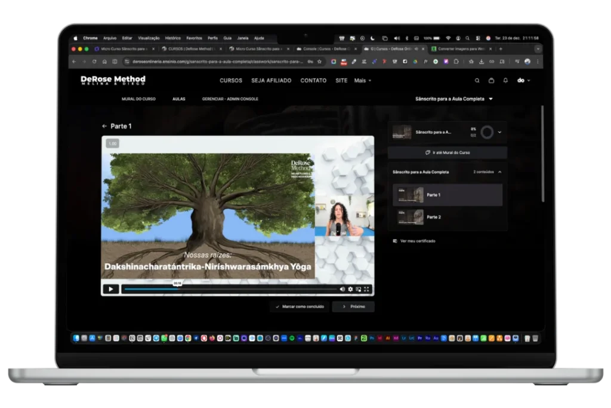Play the Parte 1 video
The image size is (611, 408).
click(110, 289)
